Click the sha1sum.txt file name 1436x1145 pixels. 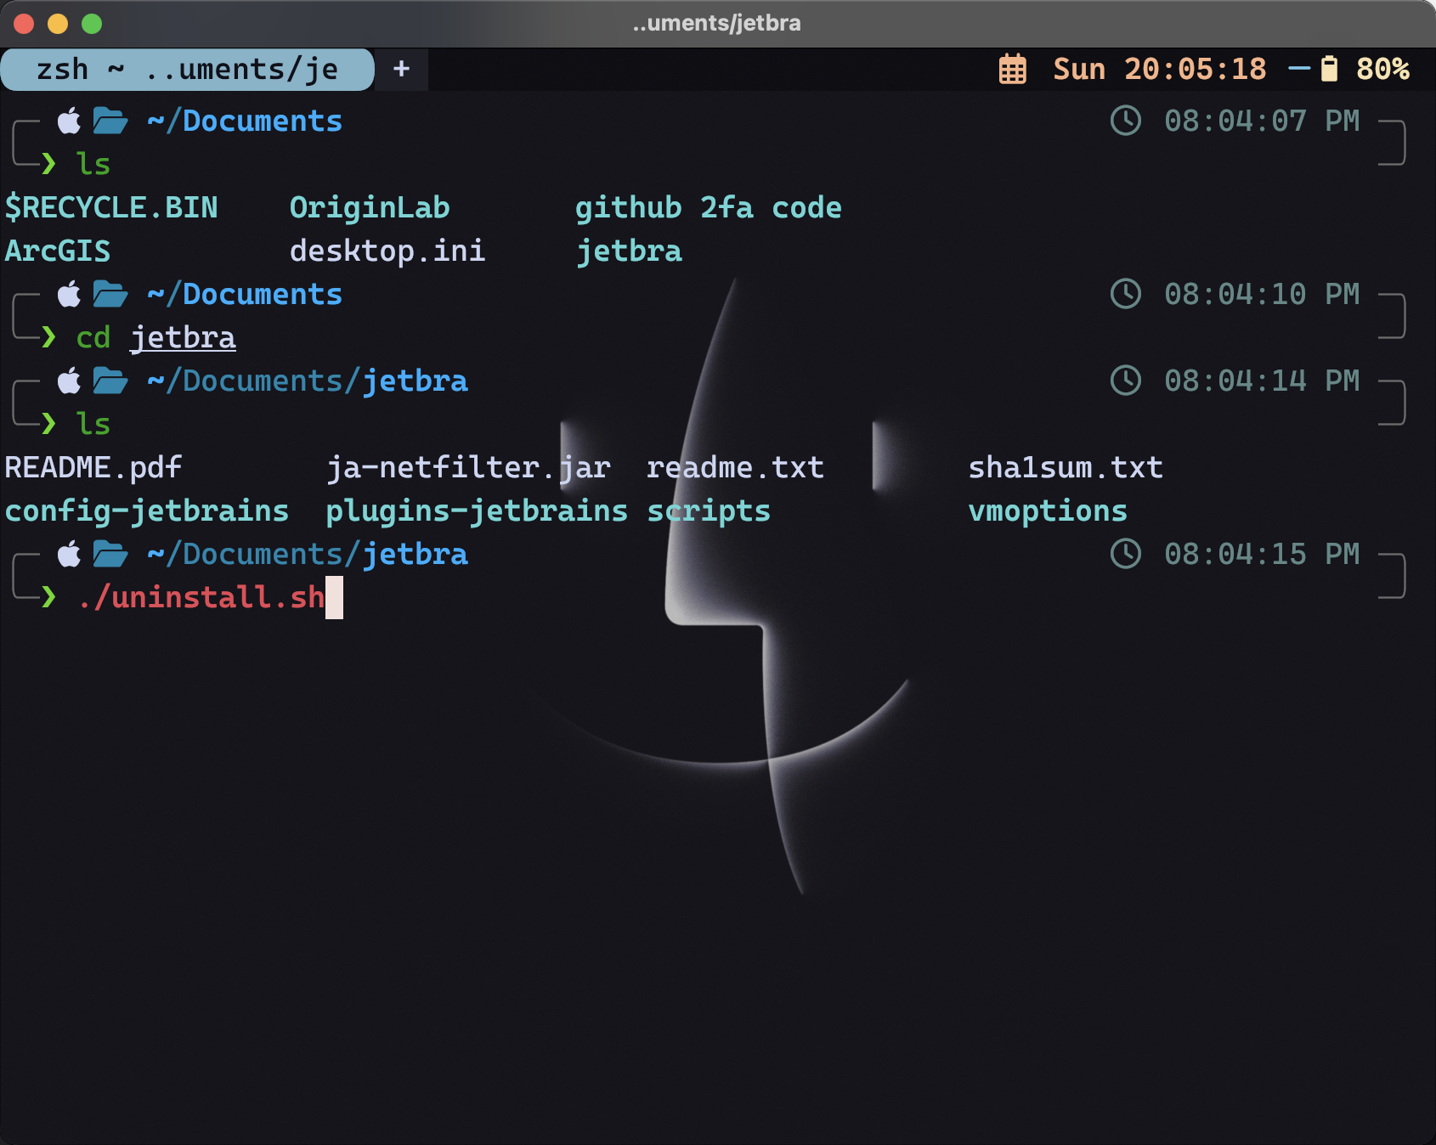1066,467
